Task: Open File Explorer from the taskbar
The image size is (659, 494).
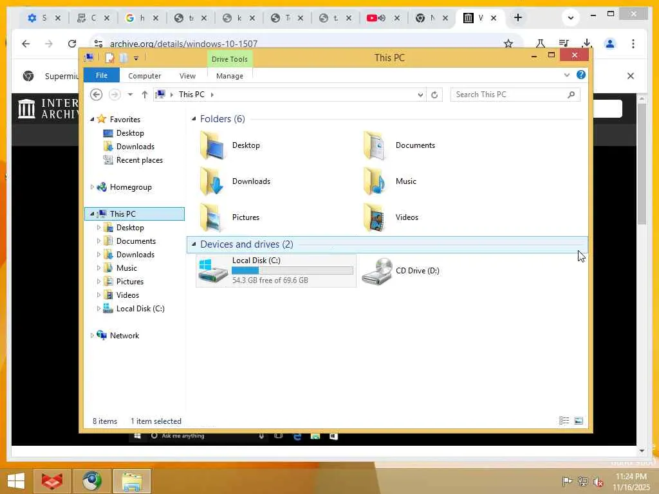Action: coord(131,481)
